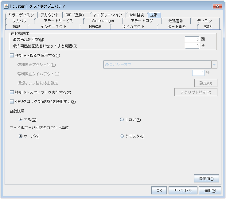Click the キャンセル button
The width and height of the screenshot is (226, 199).
point(183,190)
